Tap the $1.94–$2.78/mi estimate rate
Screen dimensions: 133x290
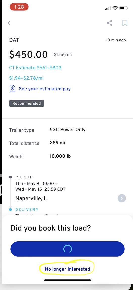(26, 78)
